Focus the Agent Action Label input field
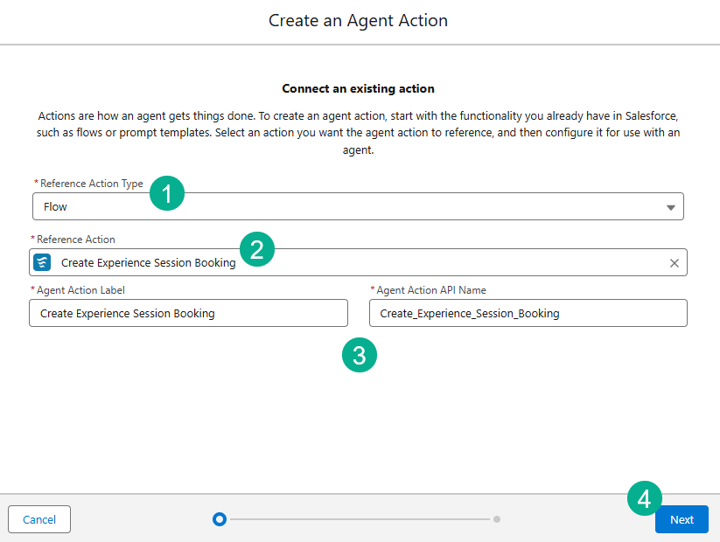The image size is (720, 542). click(188, 313)
